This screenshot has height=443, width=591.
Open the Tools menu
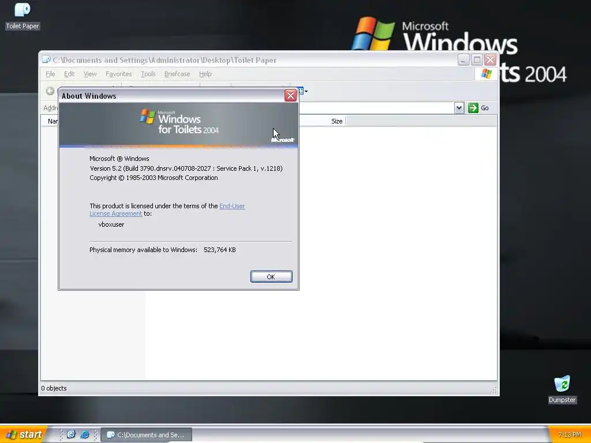click(x=148, y=74)
